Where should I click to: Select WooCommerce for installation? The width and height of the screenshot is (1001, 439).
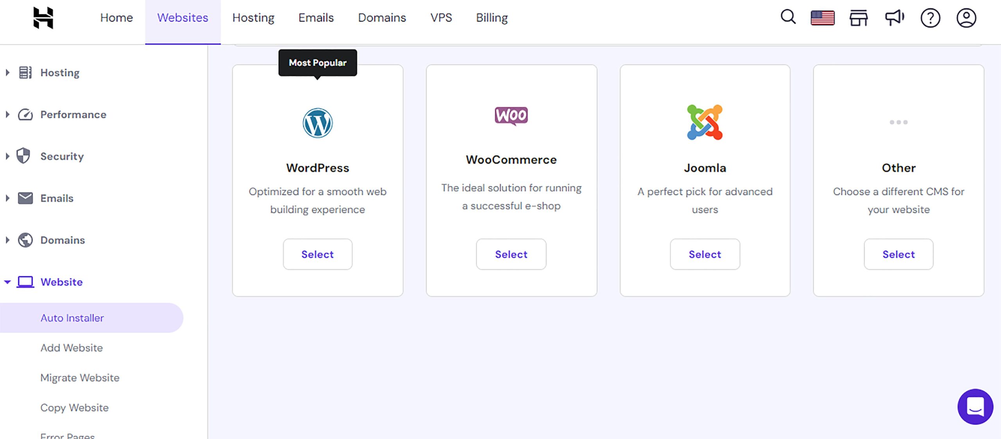(x=511, y=254)
